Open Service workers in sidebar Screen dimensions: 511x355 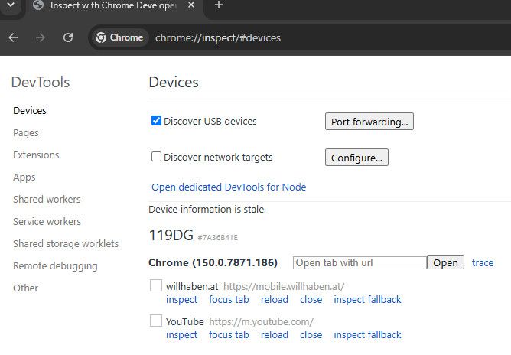pyautogui.click(x=47, y=221)
